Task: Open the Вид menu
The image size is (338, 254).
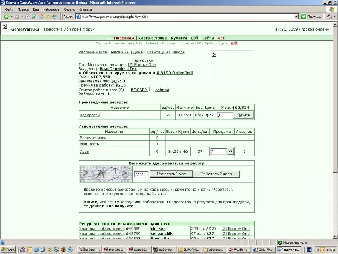Action: coord(36,9)
